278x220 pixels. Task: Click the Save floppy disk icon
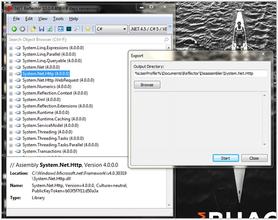coord(41,29)
